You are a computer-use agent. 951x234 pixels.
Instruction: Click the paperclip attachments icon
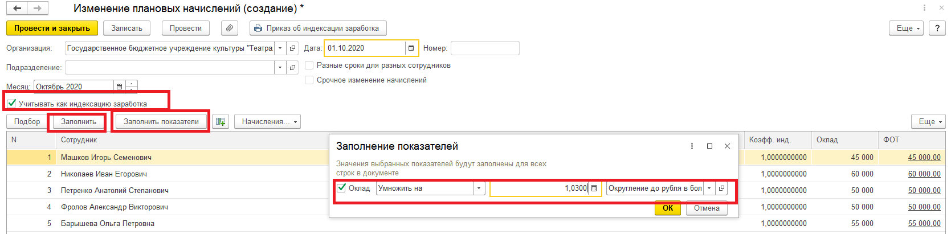tap(229, 28)
